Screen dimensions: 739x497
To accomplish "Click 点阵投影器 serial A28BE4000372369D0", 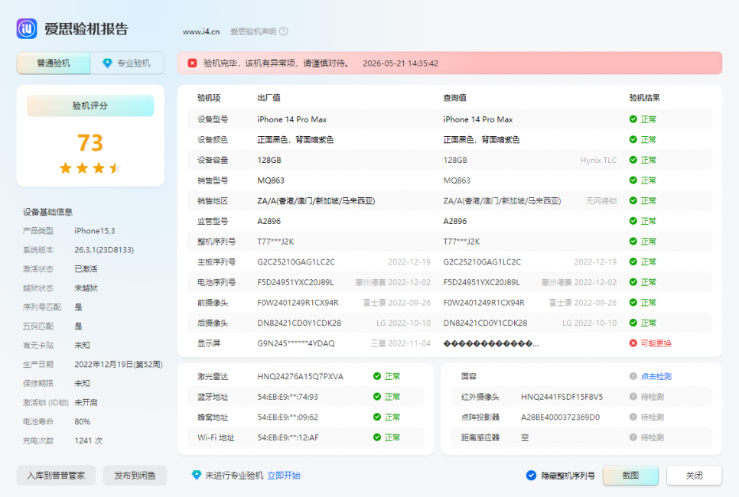I will click(561, 417).
